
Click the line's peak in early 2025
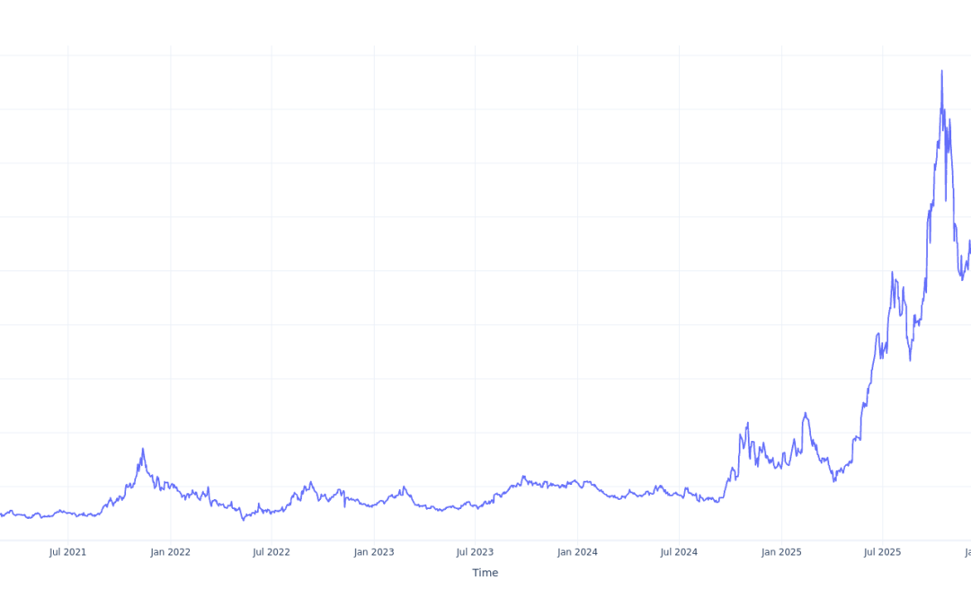(805, 413)
